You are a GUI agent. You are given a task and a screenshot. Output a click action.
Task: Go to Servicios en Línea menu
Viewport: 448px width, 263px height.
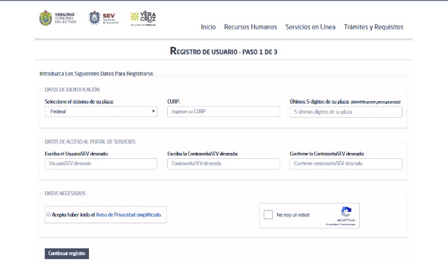[x=310, y=27]
